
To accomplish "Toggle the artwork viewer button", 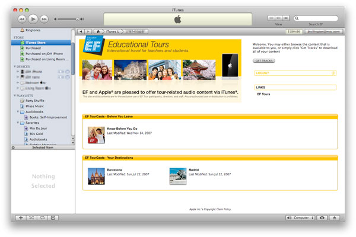I will point(53,217).
